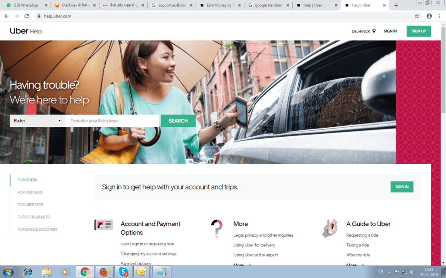Click the phone icon beside A Guide to Uber
446x278 pixels.
click(x=330, y=228)
